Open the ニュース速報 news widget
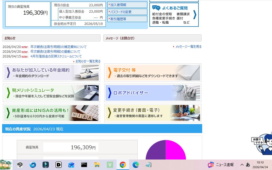This screenshot has width=272, height=170. [221, 165]
